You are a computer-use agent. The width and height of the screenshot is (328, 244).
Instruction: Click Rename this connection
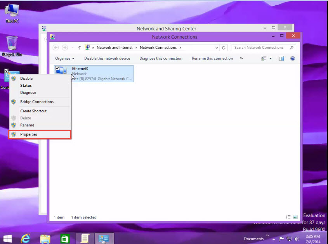(x=212, y=58)
